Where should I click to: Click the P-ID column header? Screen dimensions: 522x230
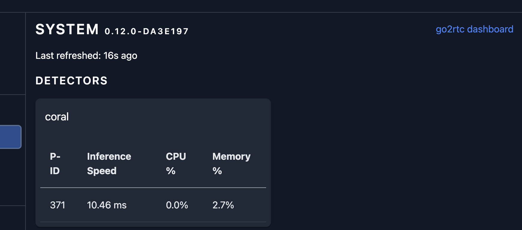55,163
